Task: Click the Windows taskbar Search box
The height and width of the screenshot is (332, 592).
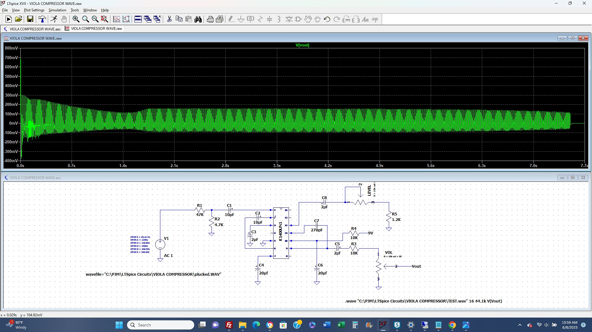Action: tap(161, 325)
